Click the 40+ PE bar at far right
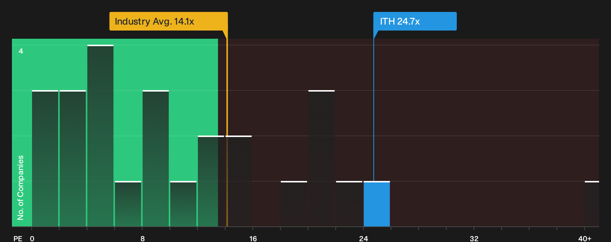This screenshot has width=611, height=242. point(592,204)
